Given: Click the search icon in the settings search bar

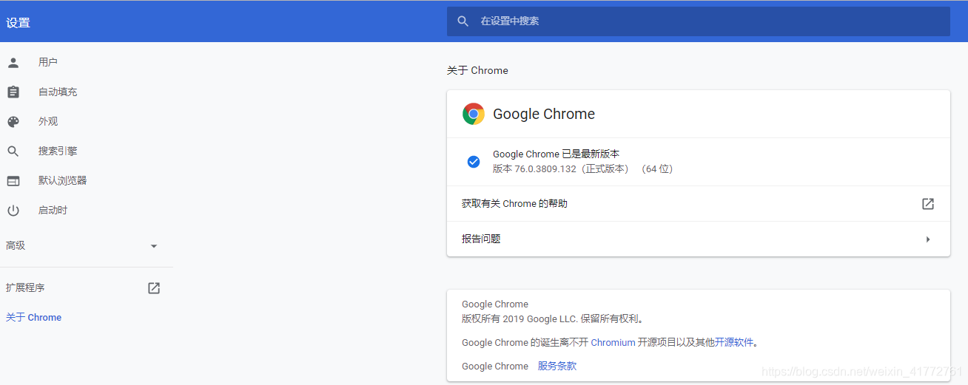Looking at the screenshot, I should 463,21.
